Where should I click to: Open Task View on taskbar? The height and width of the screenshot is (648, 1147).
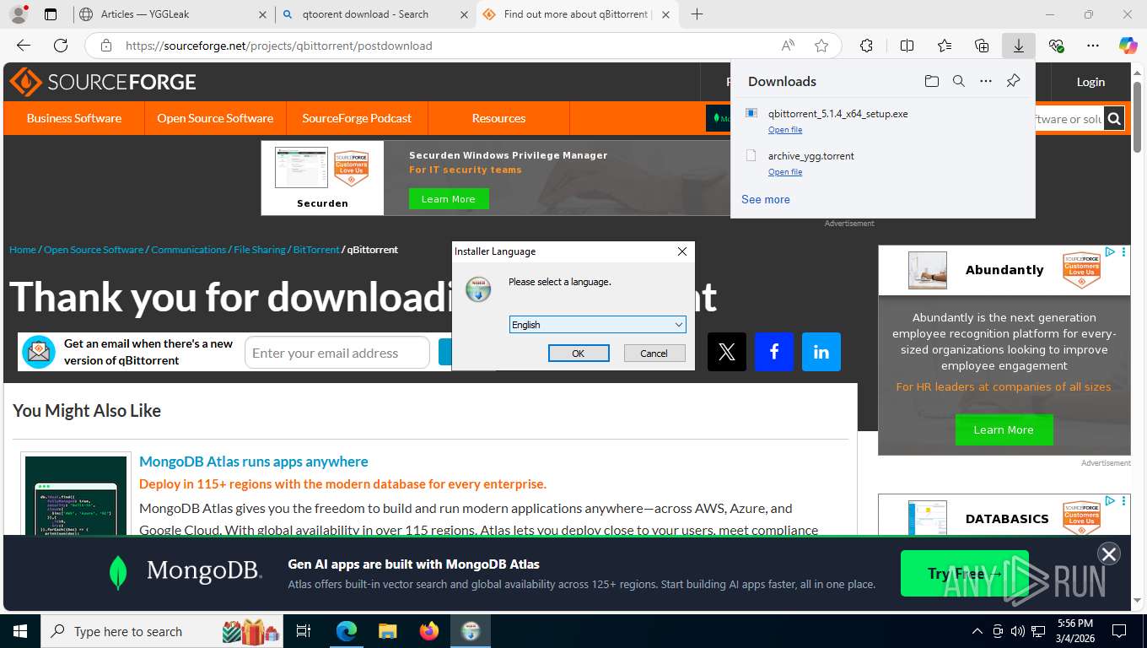click(x=304, y=631)
